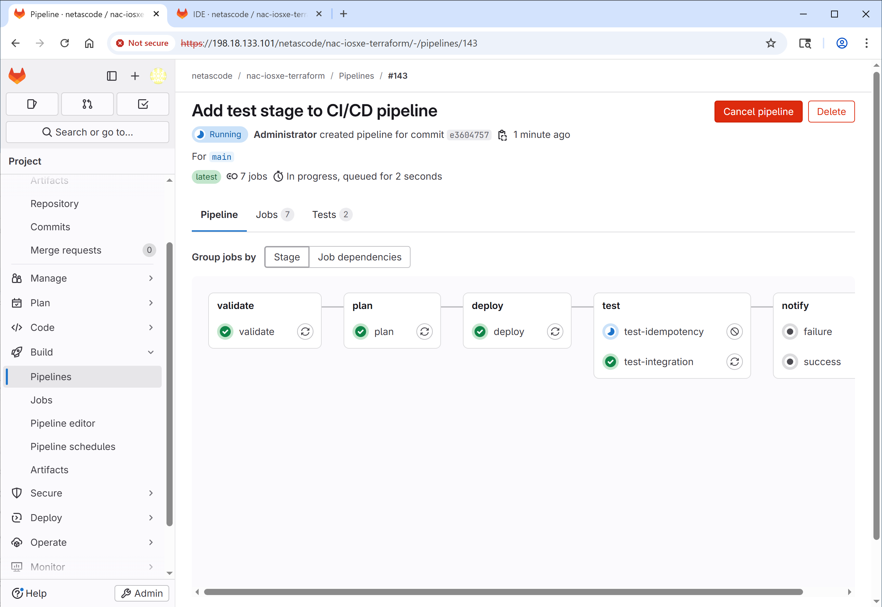
Task: Expand the Secure menu section
Action: pyautogui.click(x=82, y=493)
